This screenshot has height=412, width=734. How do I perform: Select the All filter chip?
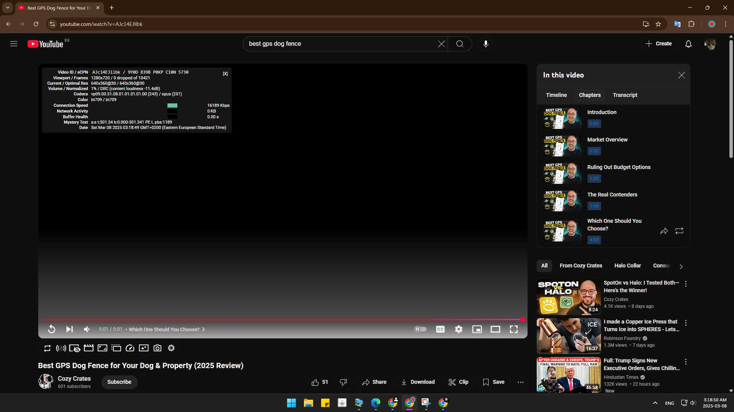pos(544,266)
